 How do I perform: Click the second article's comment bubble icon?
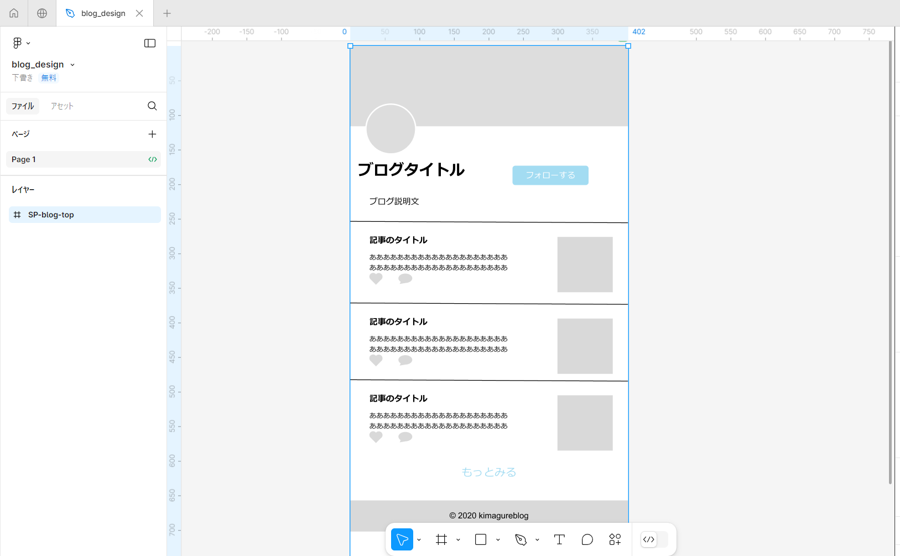[405, 360]
